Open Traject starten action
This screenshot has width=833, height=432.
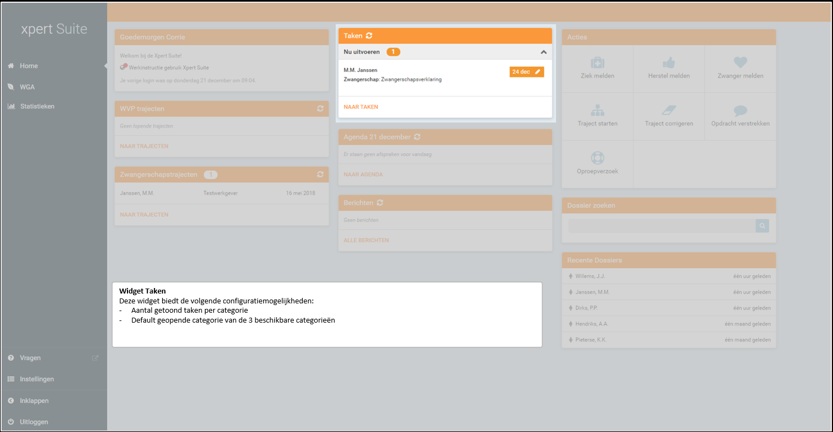tap(597, 116)
